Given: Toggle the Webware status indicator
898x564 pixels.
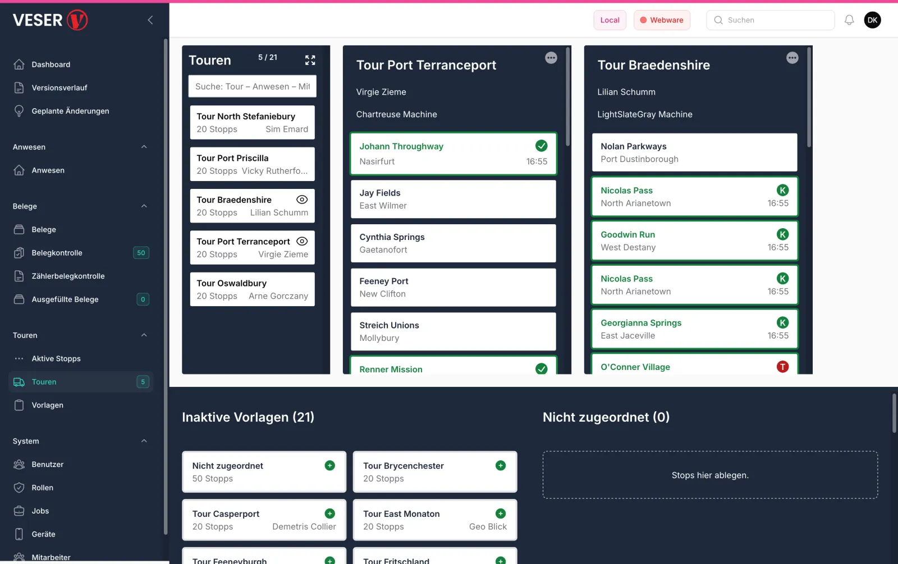Looking at the screenshot, I should (x=662, y=20).
